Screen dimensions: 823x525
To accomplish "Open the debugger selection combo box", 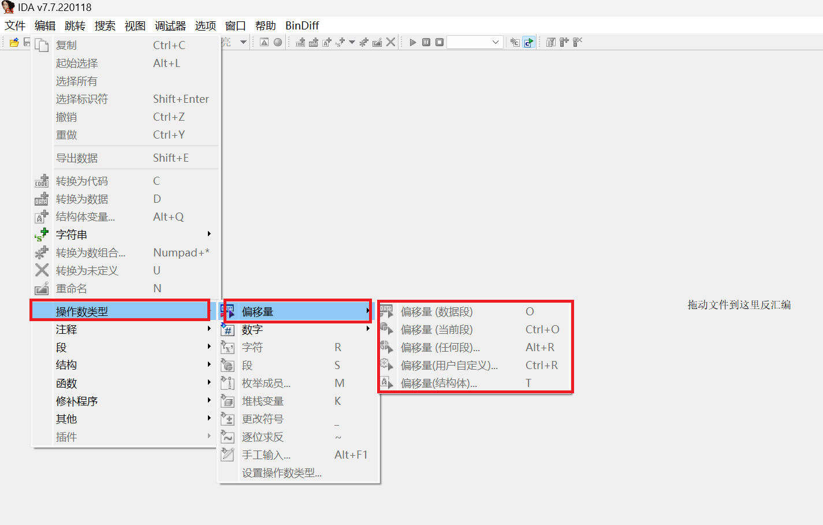I will (474, 42).
